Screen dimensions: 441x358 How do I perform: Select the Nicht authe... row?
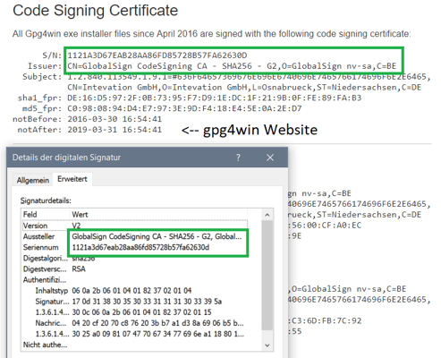[135, 345]
